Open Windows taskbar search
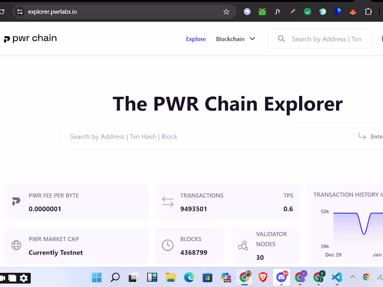Screen dimensions: 383x287 tap(115, 277)
